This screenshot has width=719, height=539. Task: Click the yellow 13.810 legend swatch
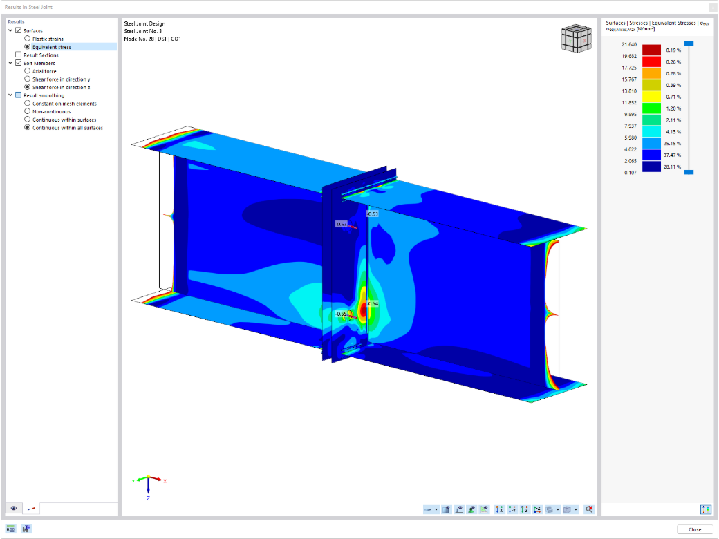click(x=651, y=97)
